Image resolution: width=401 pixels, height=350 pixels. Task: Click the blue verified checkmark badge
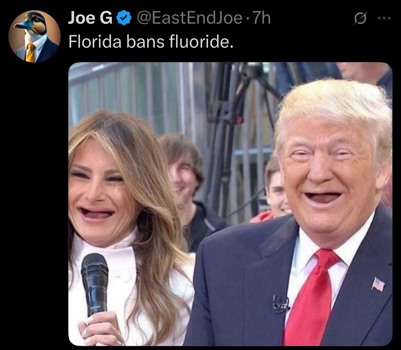click(x=124, y=18)
